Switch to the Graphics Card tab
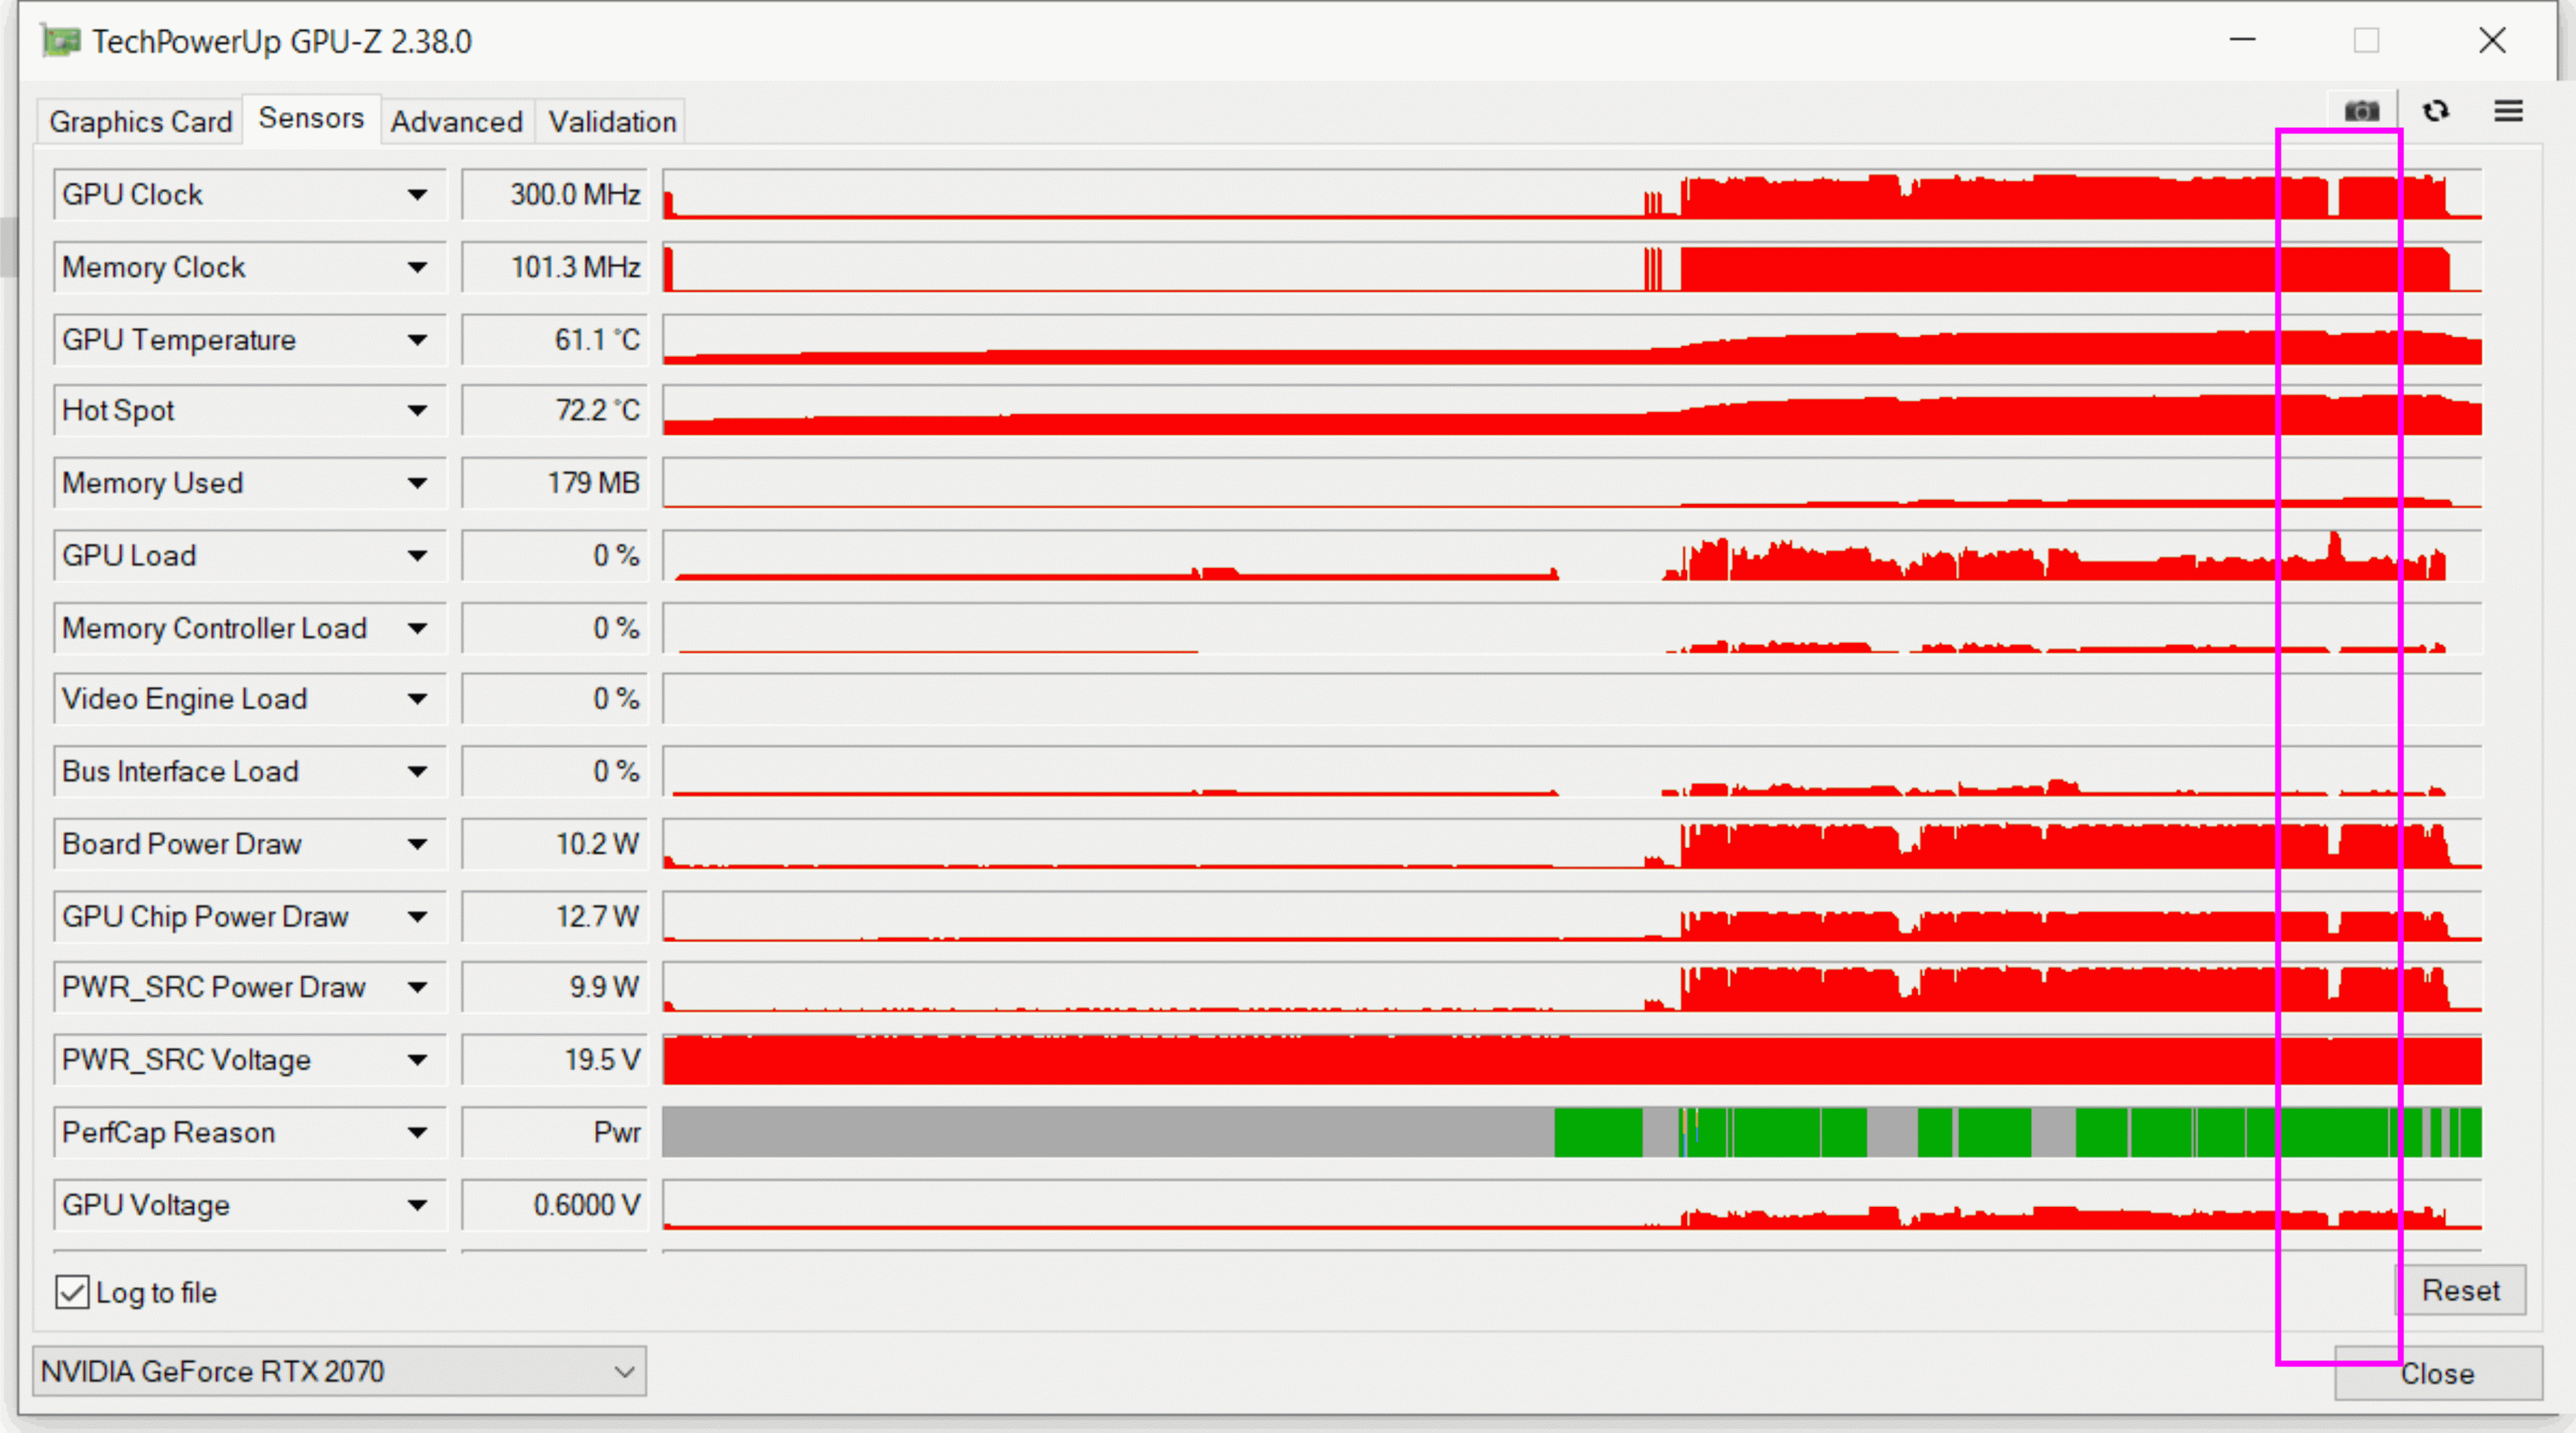The height and width of the screenshot is (1433, 2576). click(140, 122)
